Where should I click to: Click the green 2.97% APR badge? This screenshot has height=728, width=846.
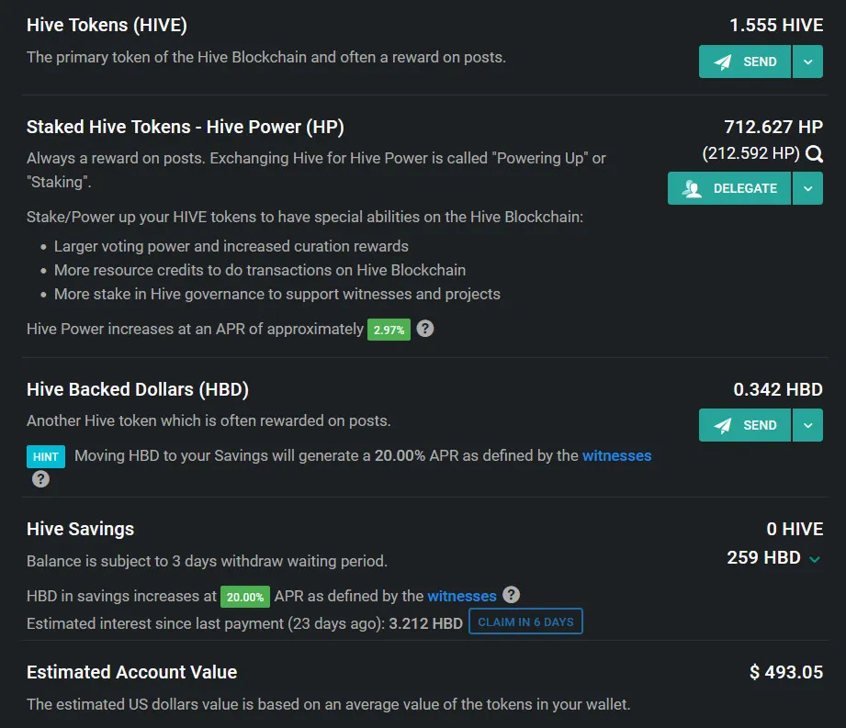389,330
